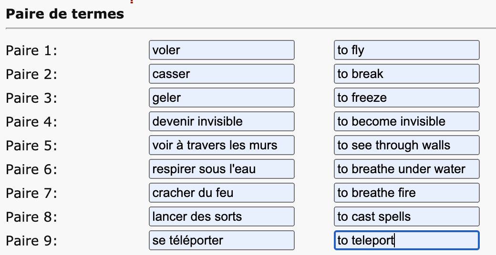Select the 'to freeze' input box

point(406,98)
